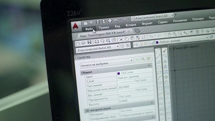
Task: Select the Line draw tool
Action: 158,51
